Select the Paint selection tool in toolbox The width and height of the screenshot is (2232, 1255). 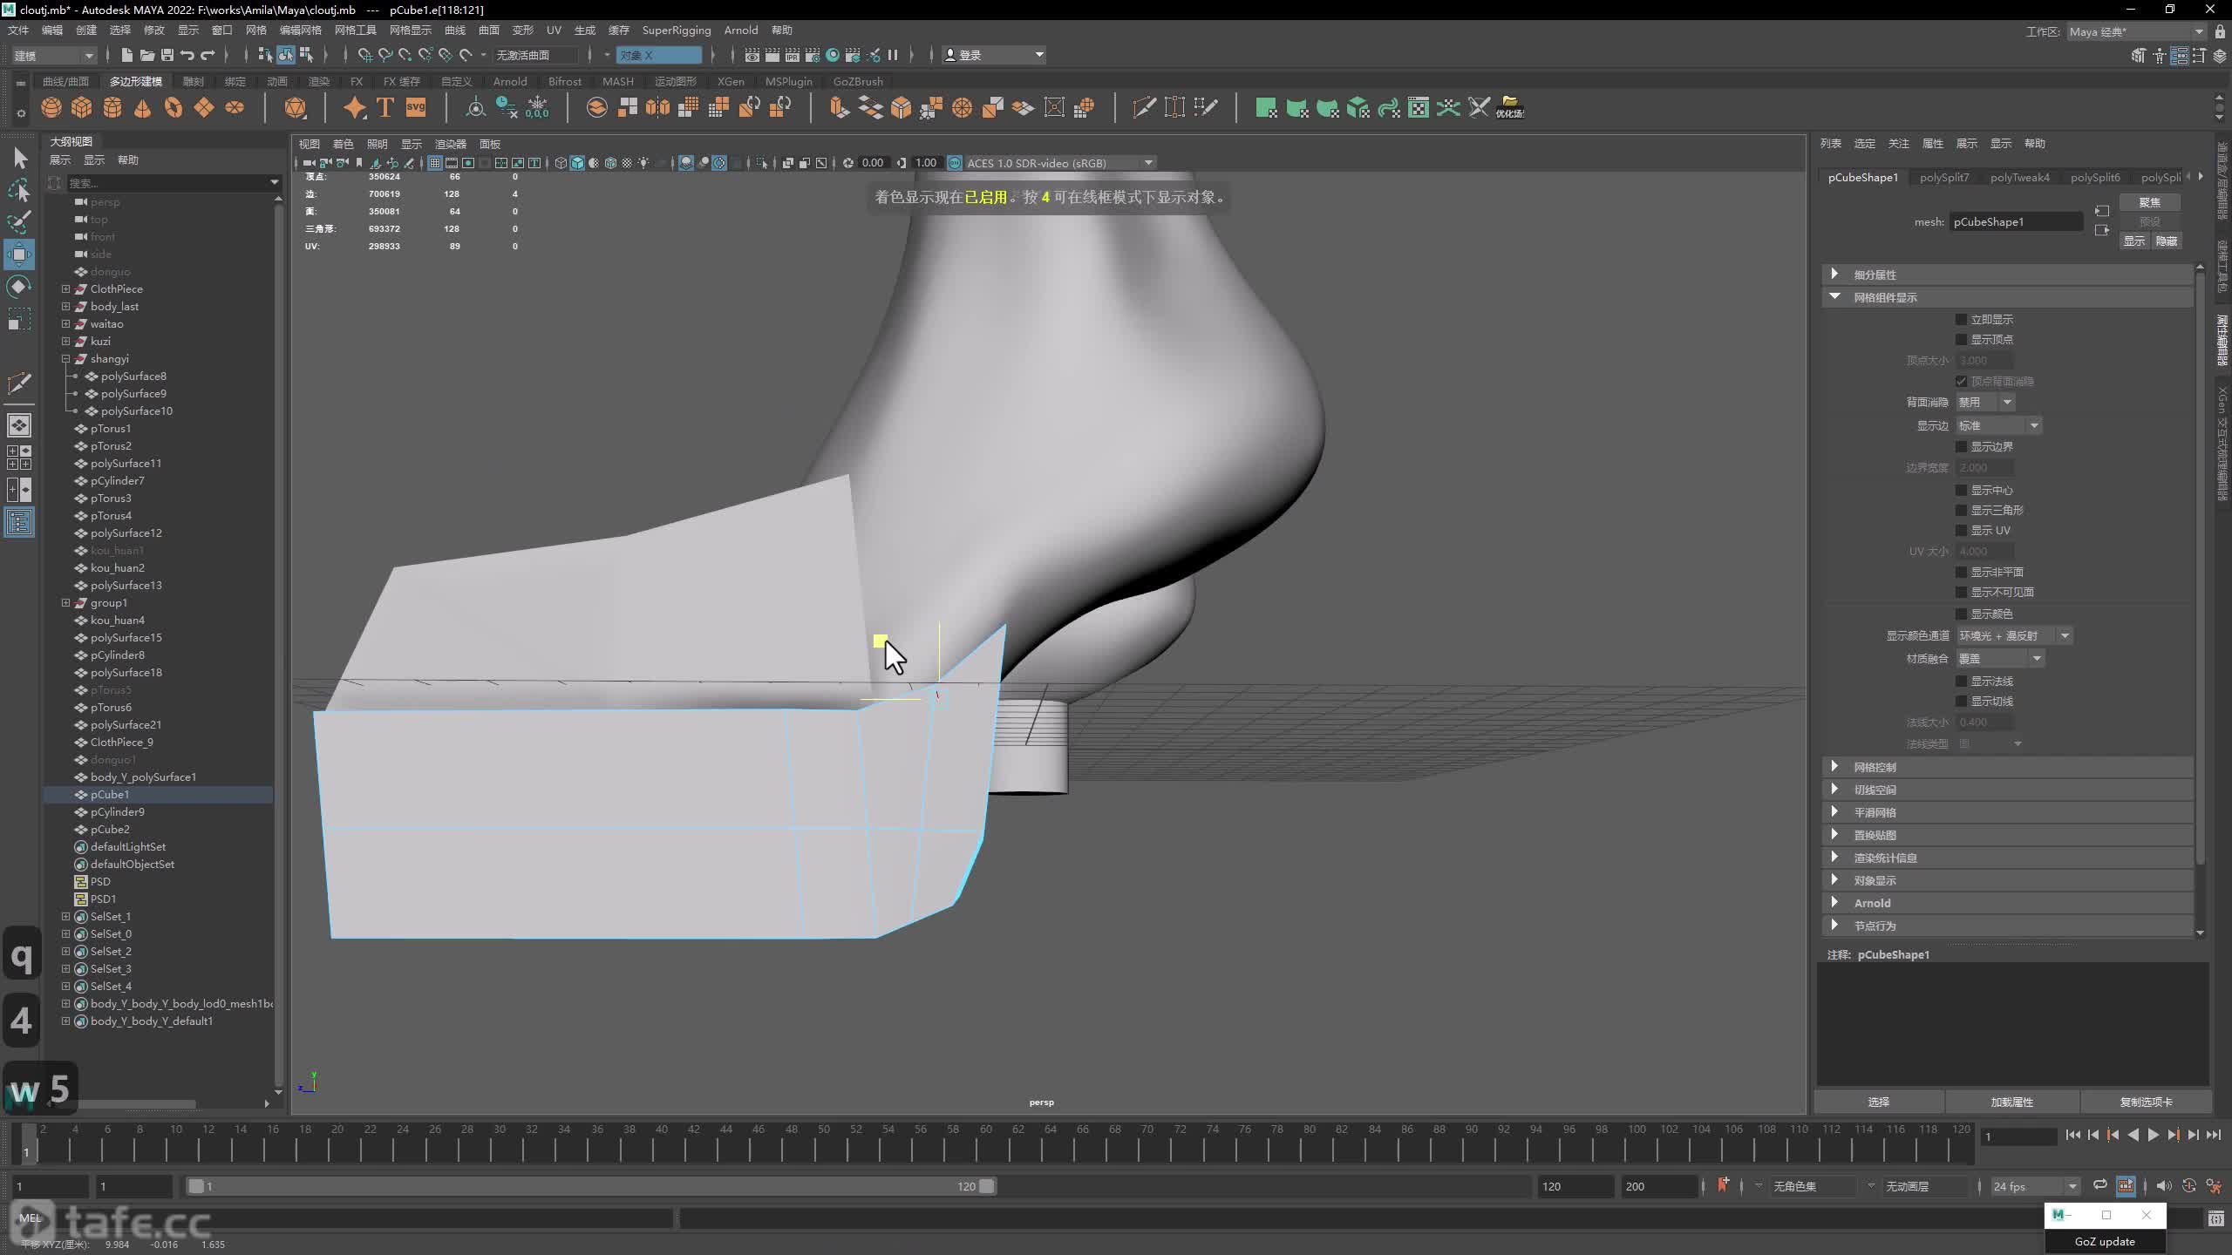[19, 221]
